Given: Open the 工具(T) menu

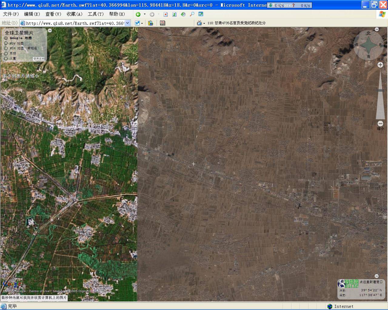Looking at the screenshot, I should [x=95, y=14].
